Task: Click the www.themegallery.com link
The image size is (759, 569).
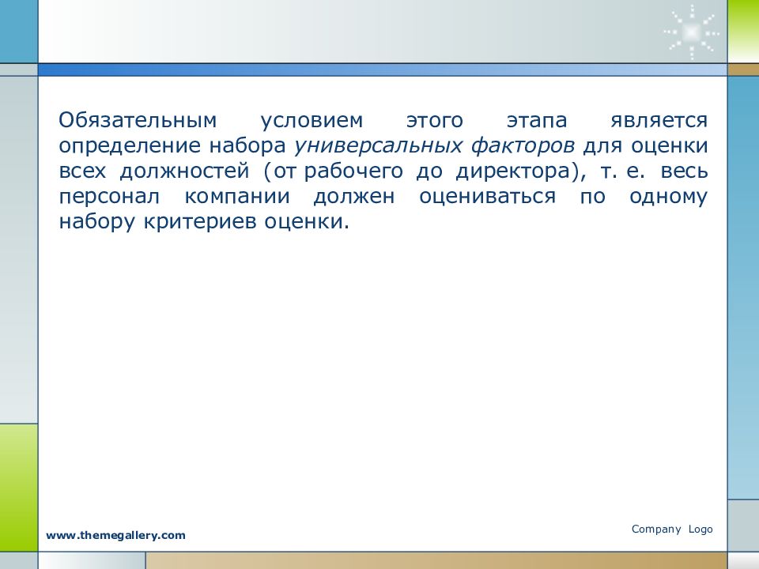Action: pos(115,535)
